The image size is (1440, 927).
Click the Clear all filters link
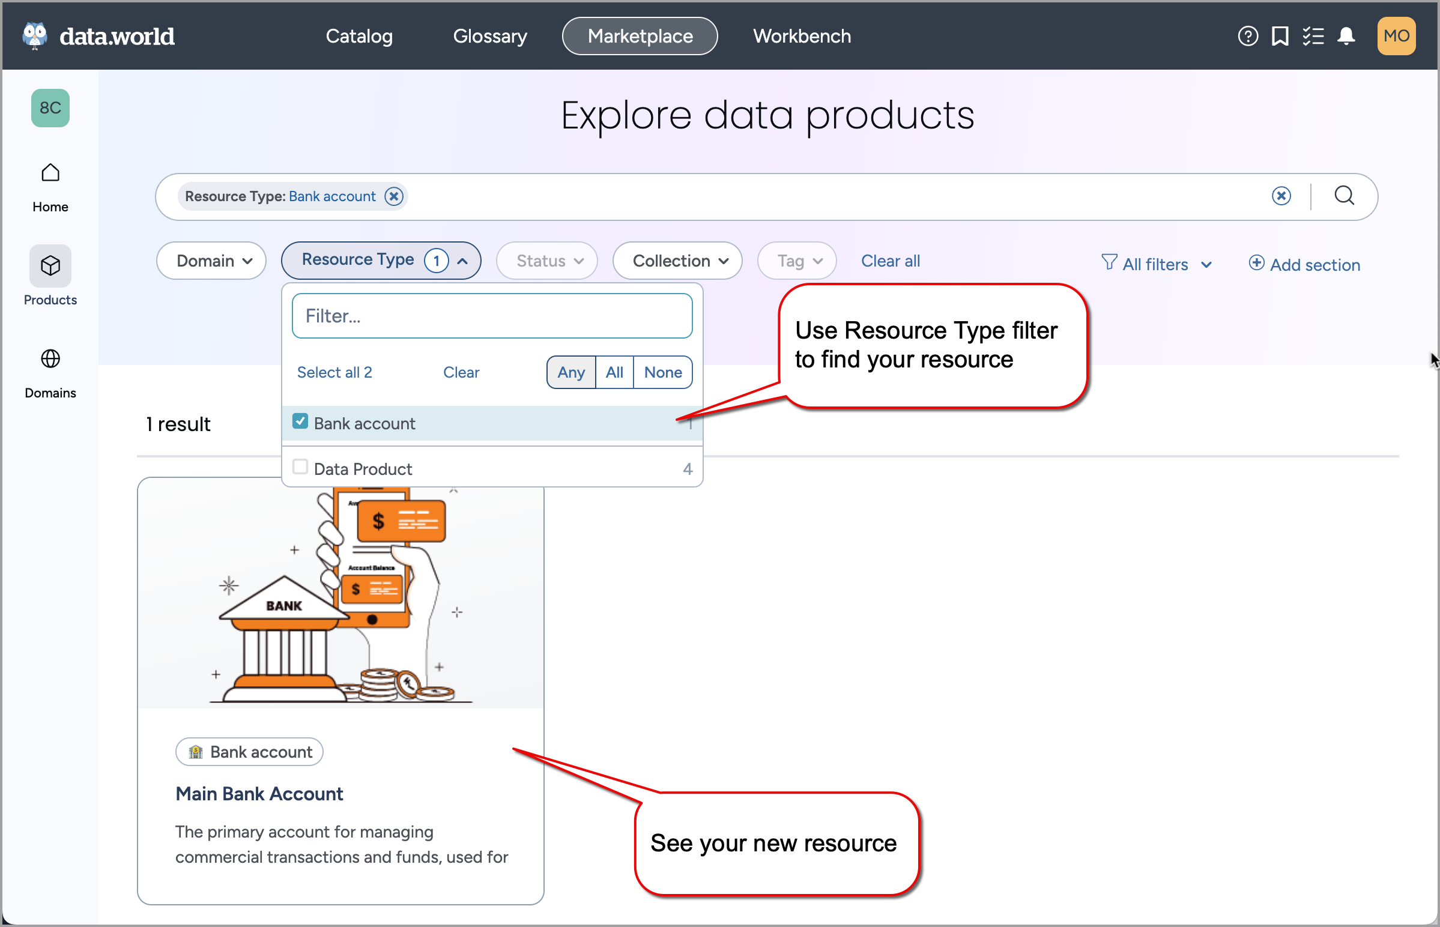[891, 261]
